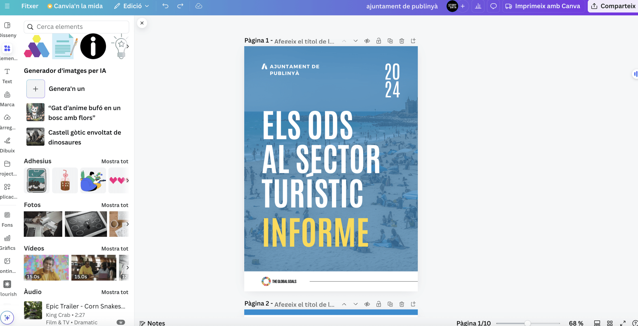The width and height of the screenshot is (638, 326).
Task: Open the analytics chart icon
Action: coord(478,6)
